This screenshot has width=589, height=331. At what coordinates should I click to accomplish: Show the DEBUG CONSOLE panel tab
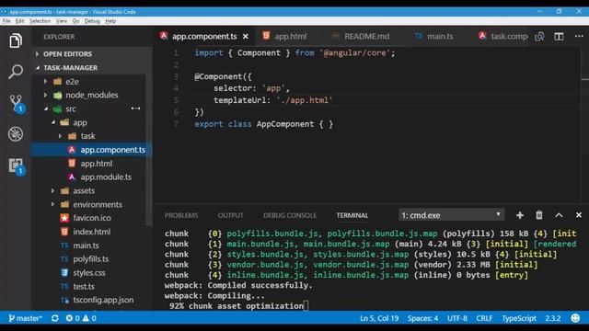(290, 215)
